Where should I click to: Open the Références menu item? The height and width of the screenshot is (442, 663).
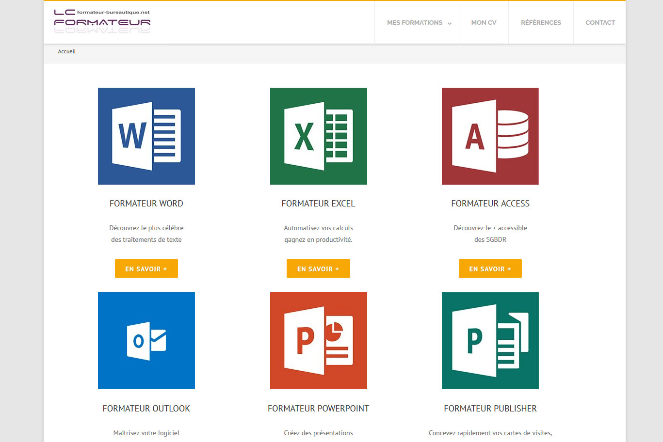[541, 23]
